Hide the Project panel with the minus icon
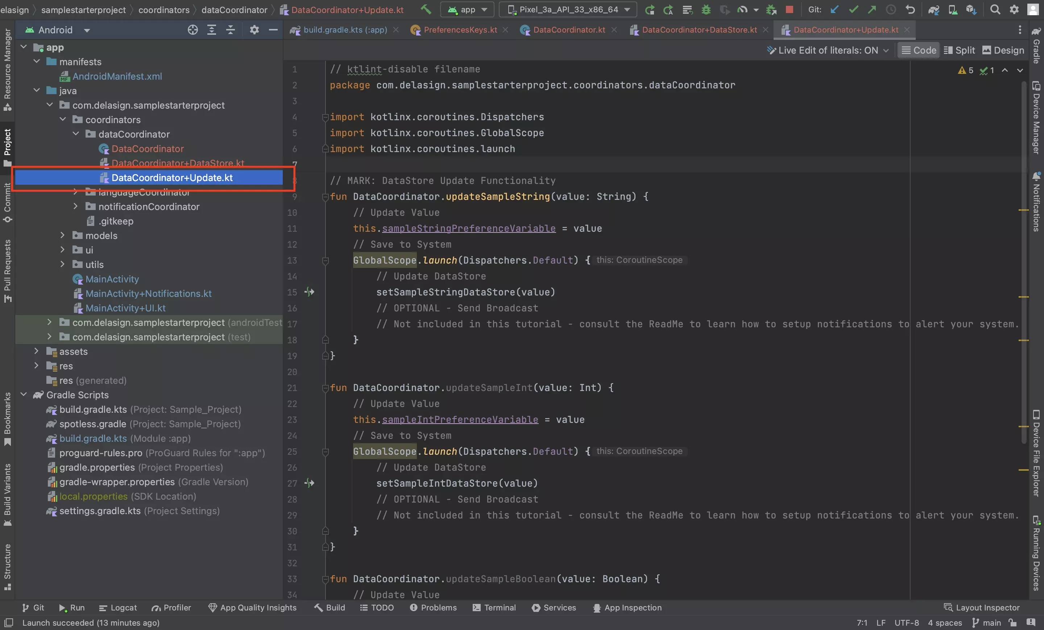This screenshot has width=1044, height=630. 273,30
